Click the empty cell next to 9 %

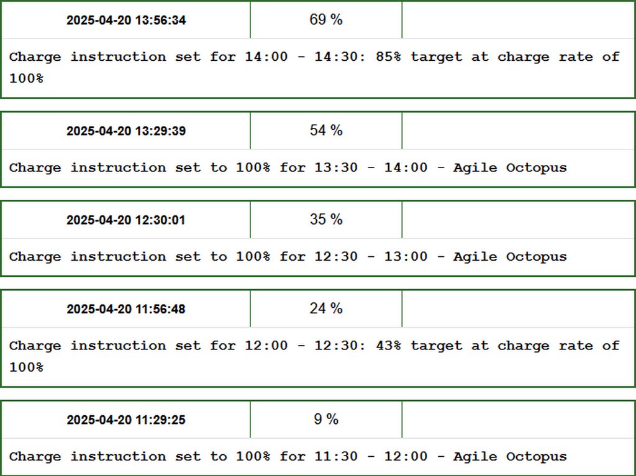point(518,420)
